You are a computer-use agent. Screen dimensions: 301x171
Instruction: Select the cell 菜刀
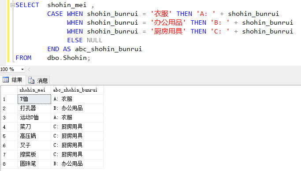[x=34, y=126]
